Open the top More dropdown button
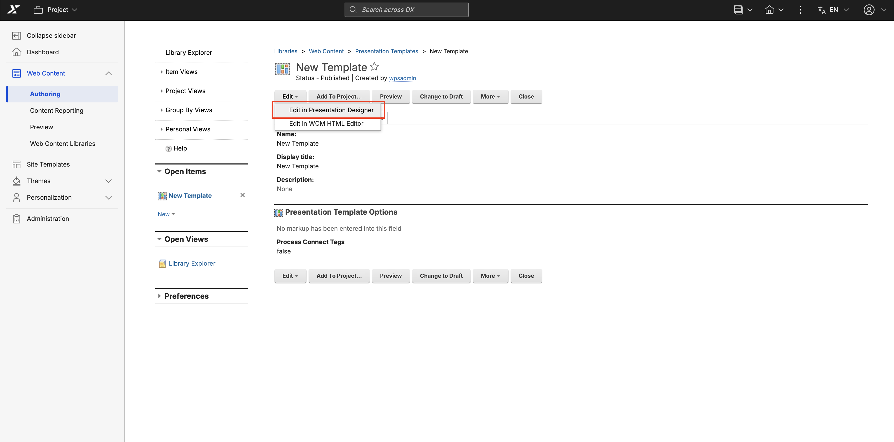The width and height of the screenshot is (894, 442). (490, 96)
